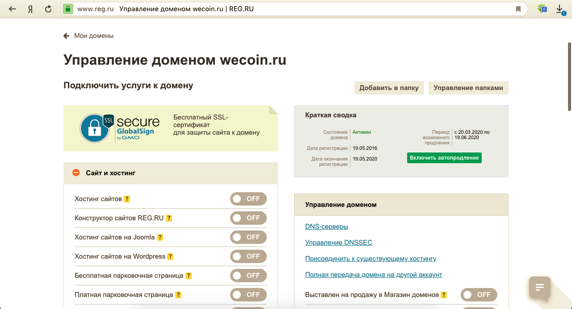The width and height of the screenshot is (572, 309).
Task: Open DNS-серверы link
Action: tap(327, 227)
